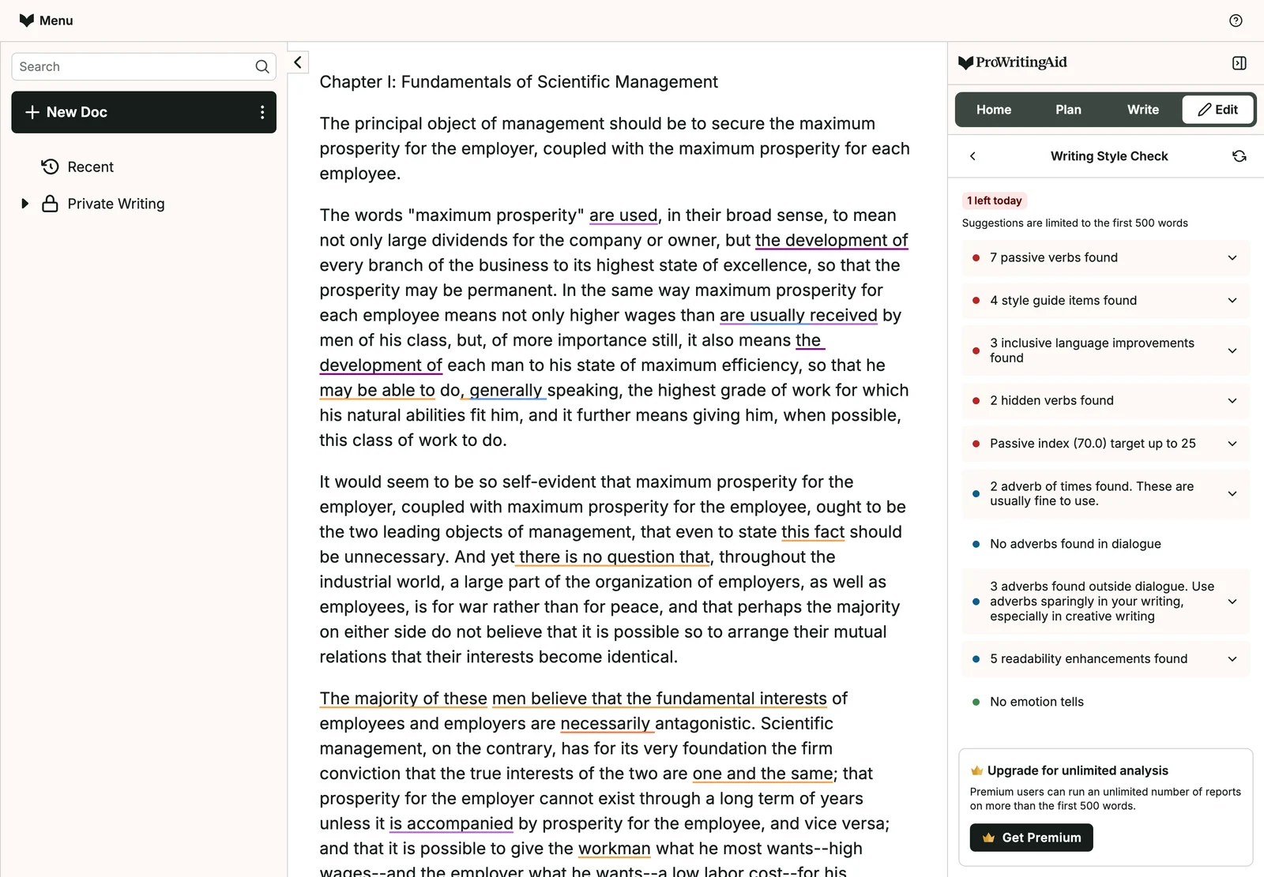Expand 7 passive verbs found
The height and width of the screenshot is (877, 1264).
coord(1105,258)
